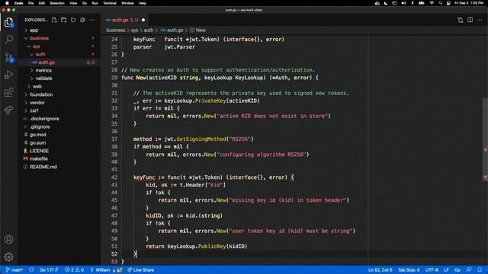
Task: Click Live Share in status bar
Action: (140, 270)
